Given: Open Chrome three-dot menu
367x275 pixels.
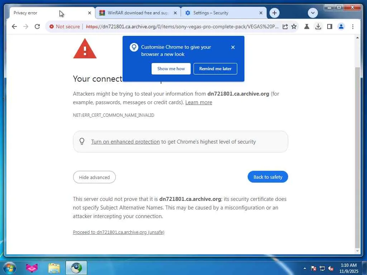Looking at the screenshot, I should click(353, 26).
